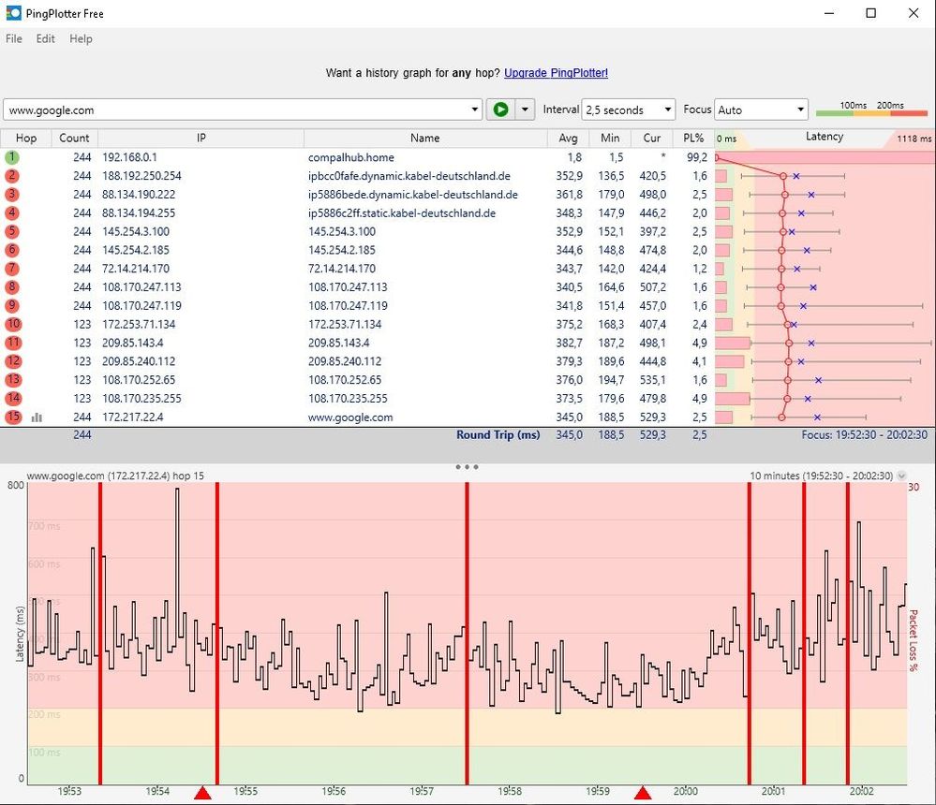
Task: Select the hop 9 red circle icon
Action: (12, 305)
